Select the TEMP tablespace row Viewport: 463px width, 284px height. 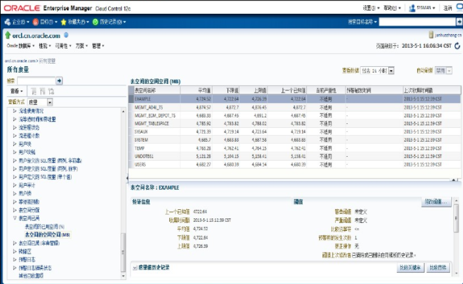point(294,148)
